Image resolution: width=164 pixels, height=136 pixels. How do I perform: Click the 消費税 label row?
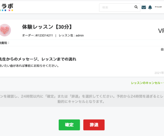(x=82, y=43)
